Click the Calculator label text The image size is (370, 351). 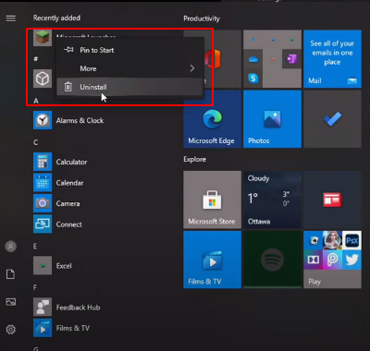click(71, 162)
